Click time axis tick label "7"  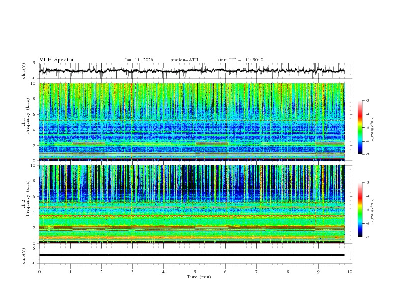[257, 272]
